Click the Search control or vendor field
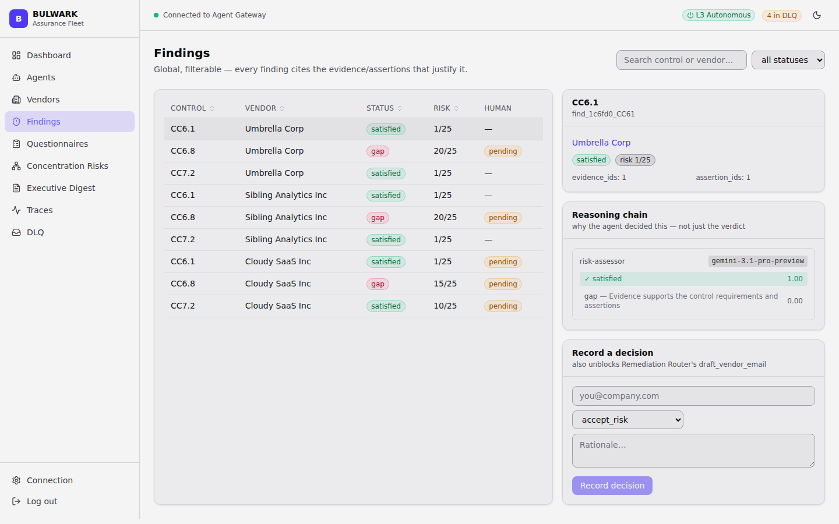This screenshot has height=524, width=839. click(682, 60)
